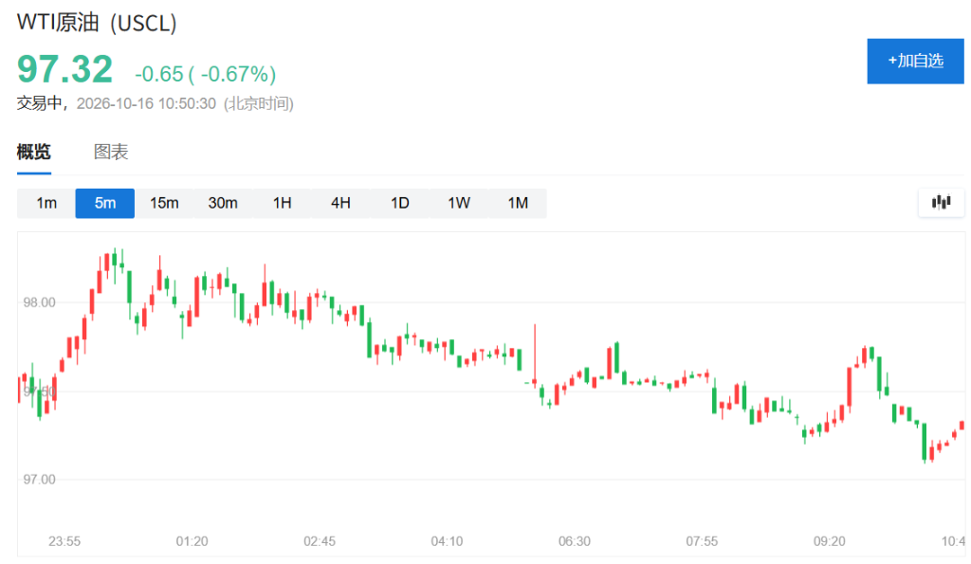Open the candlestick chart type icon
This screenshot has width=971, height=564.
941,203
